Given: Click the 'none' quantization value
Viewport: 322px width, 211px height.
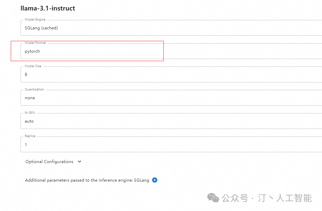Looking at the screenshot, I should (x=30, y=98).
